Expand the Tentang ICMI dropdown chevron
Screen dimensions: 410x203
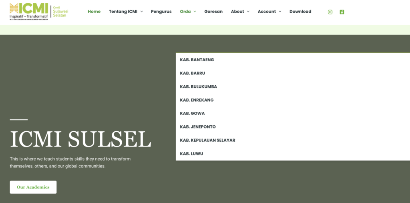141,12
